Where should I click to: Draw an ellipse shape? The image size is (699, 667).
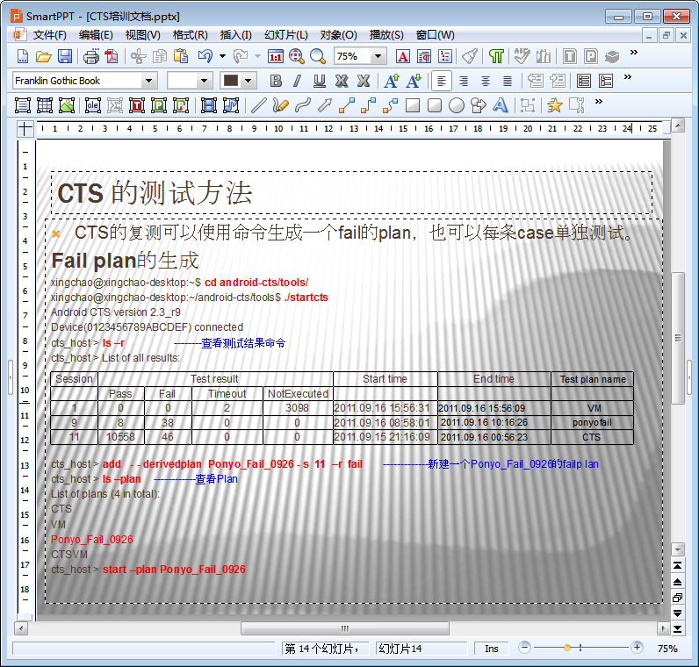pos(457,105)
